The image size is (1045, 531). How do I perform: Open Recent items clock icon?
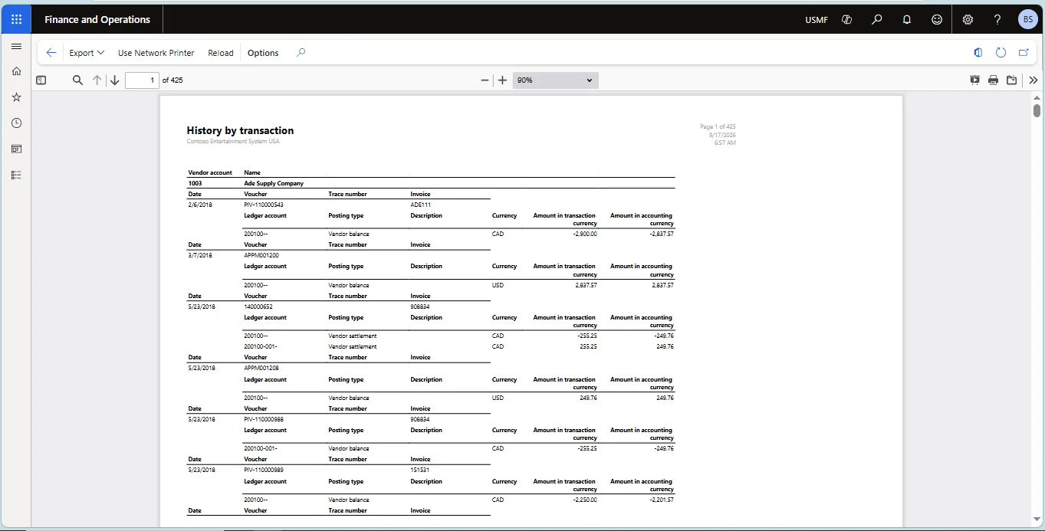[16, 123]
